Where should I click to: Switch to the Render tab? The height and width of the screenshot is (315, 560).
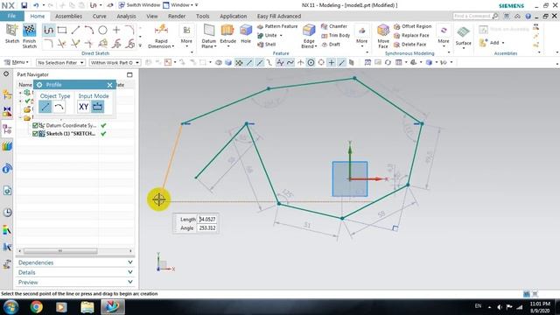(177, 16)
